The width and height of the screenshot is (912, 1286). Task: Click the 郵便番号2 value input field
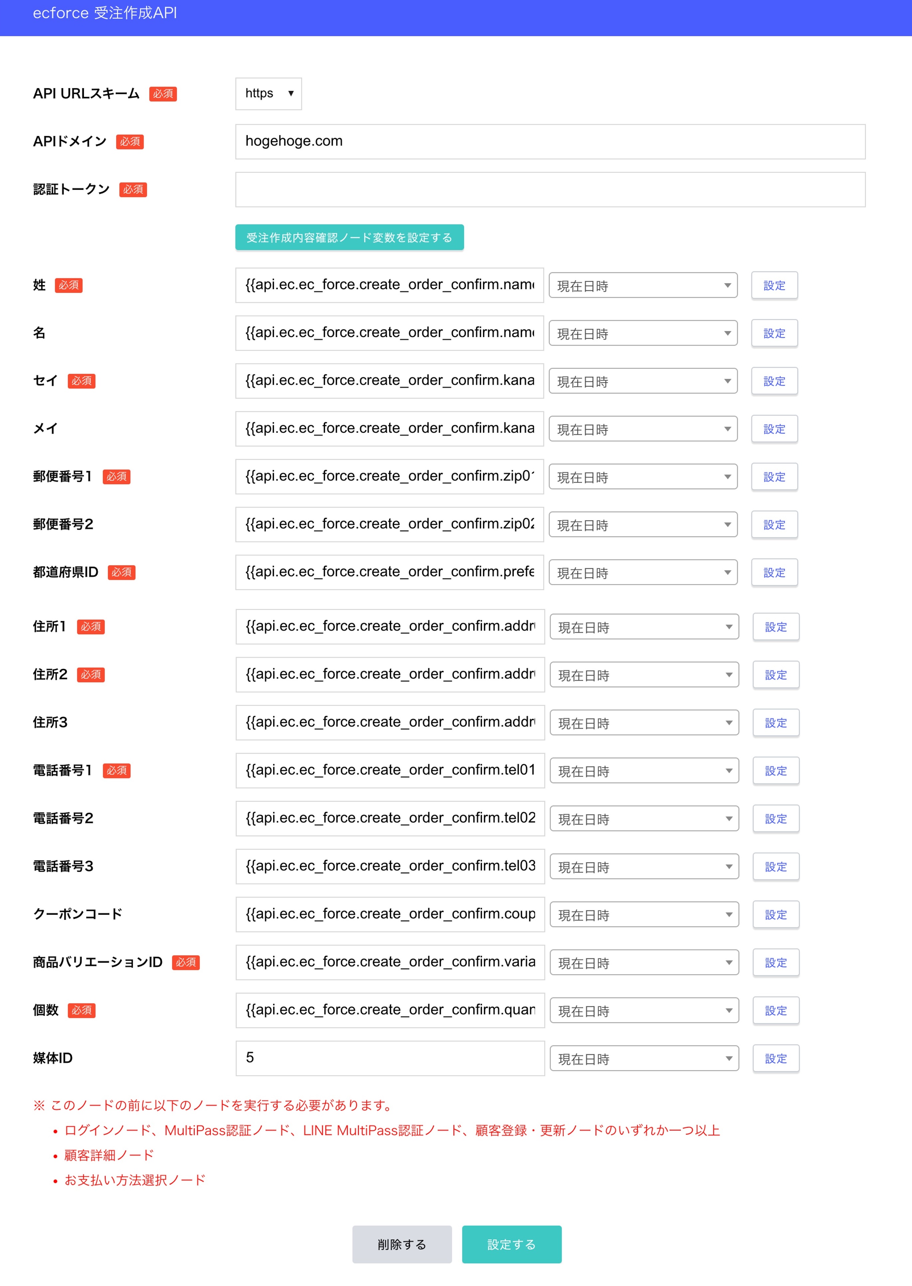point(390,524)
